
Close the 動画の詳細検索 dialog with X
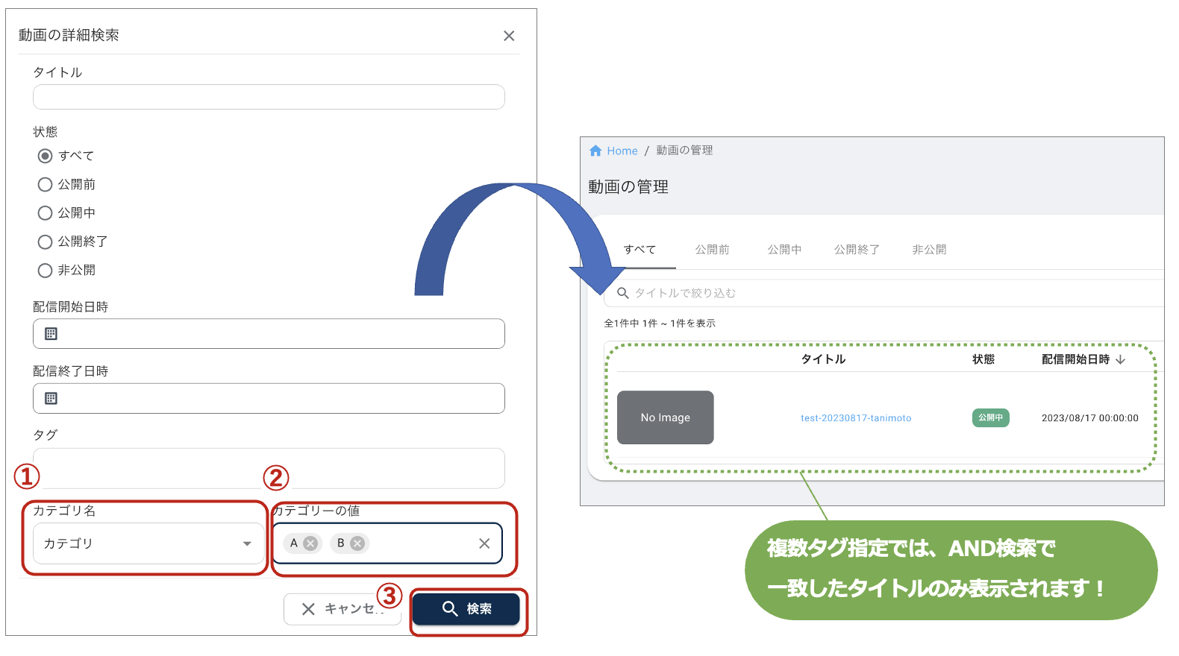pyautogui.click(x=509, y=36)
